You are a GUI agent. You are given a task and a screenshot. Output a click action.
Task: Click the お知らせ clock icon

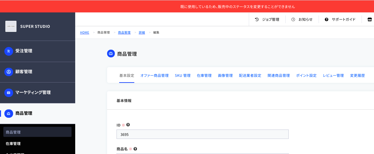click(293, 19)
